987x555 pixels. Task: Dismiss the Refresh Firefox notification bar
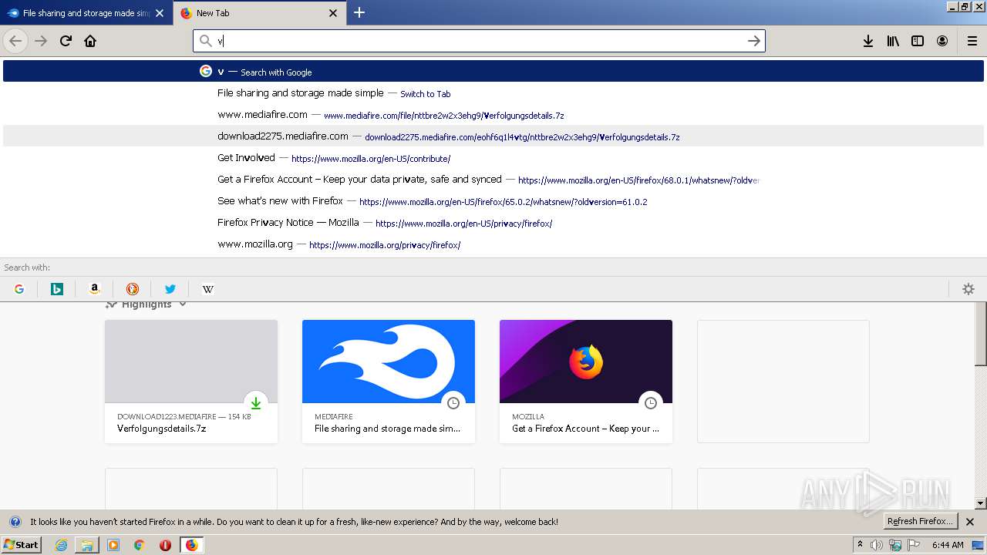(970, 522)
